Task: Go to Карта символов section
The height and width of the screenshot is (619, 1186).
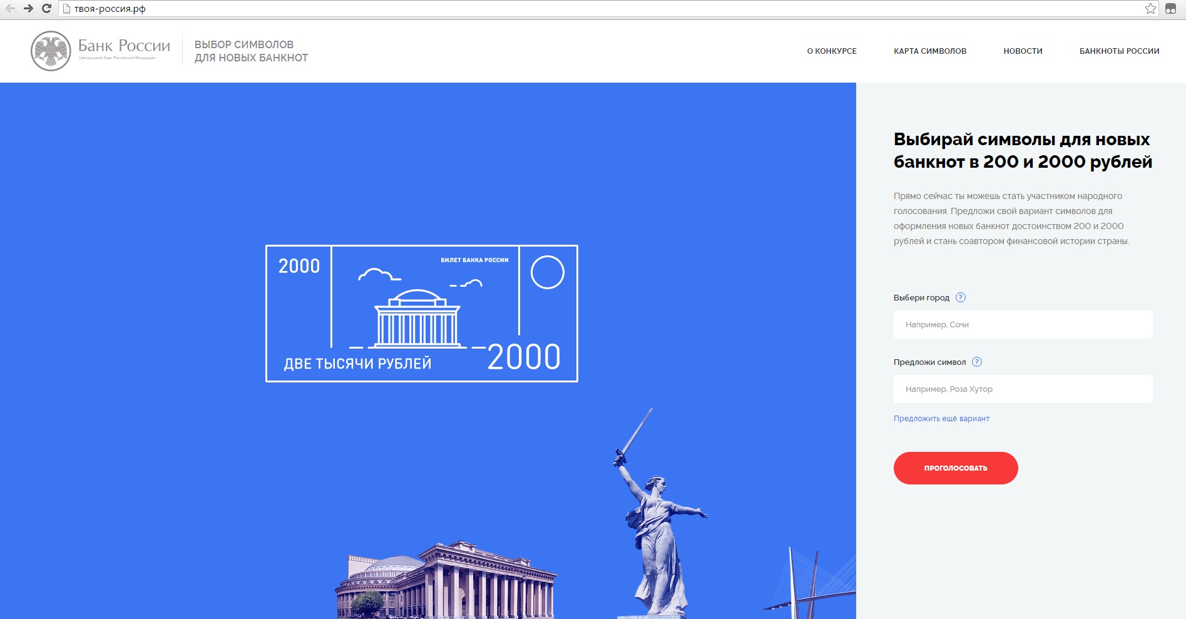Action: 929,51
